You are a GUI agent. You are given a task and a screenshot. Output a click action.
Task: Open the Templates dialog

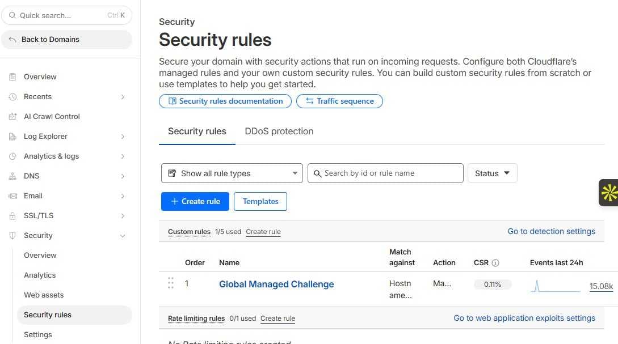click(260, 201)
